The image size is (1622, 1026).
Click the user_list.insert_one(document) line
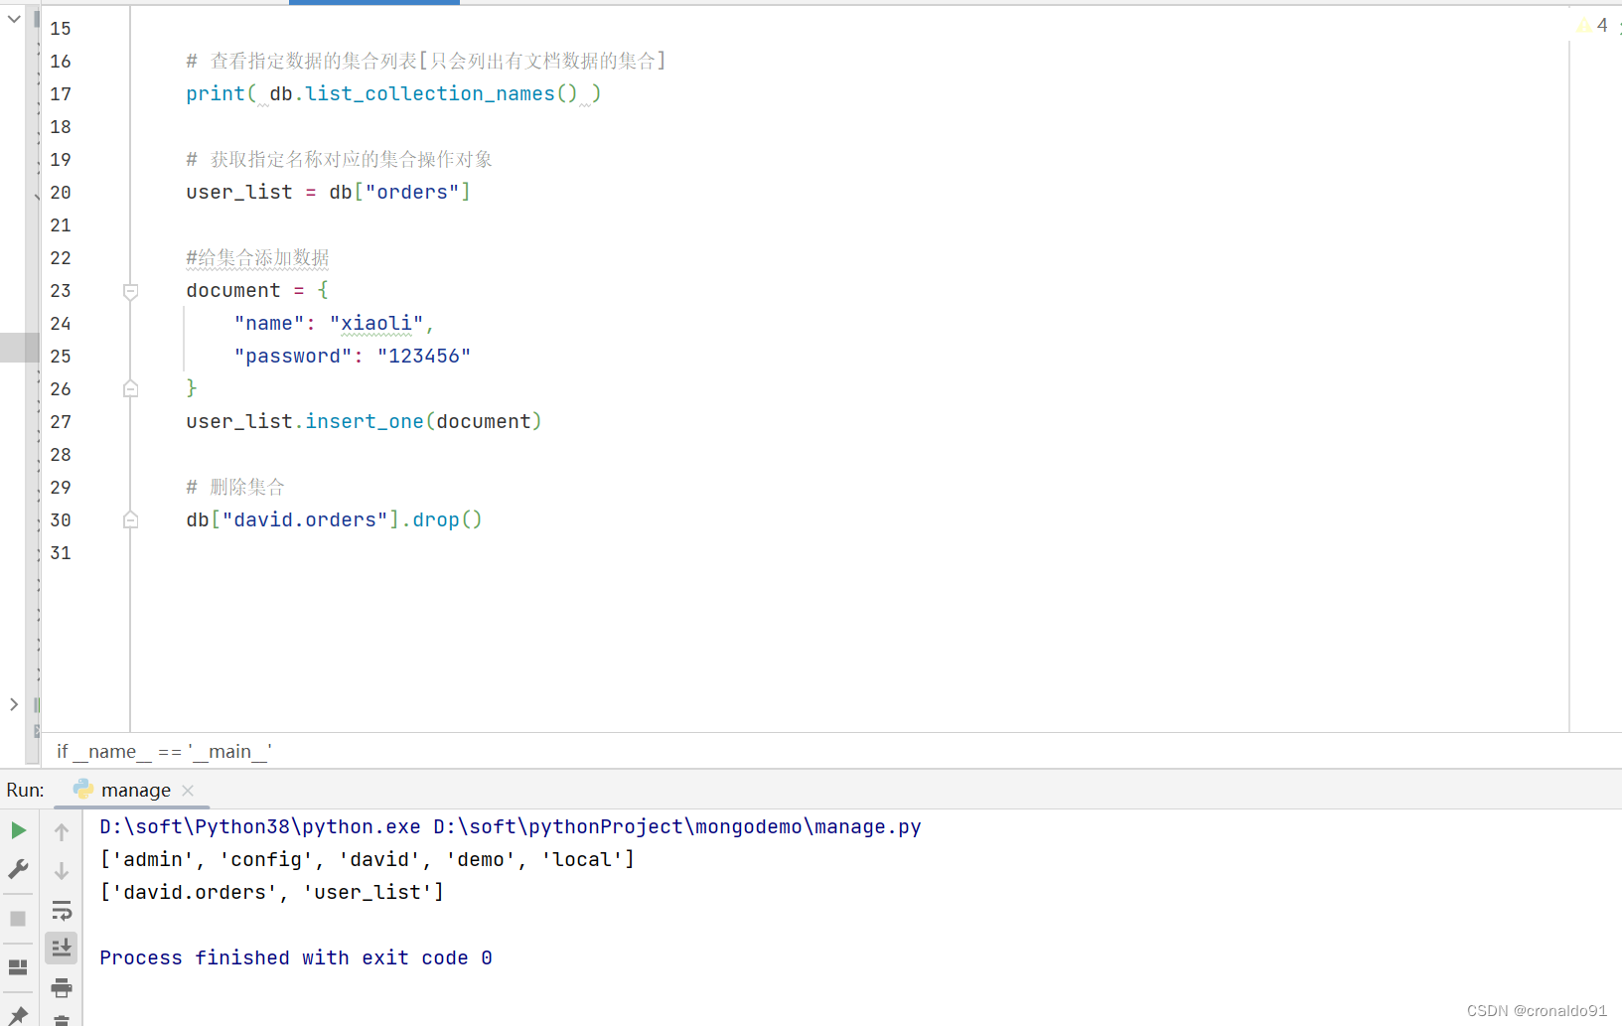tap(364, 421)
